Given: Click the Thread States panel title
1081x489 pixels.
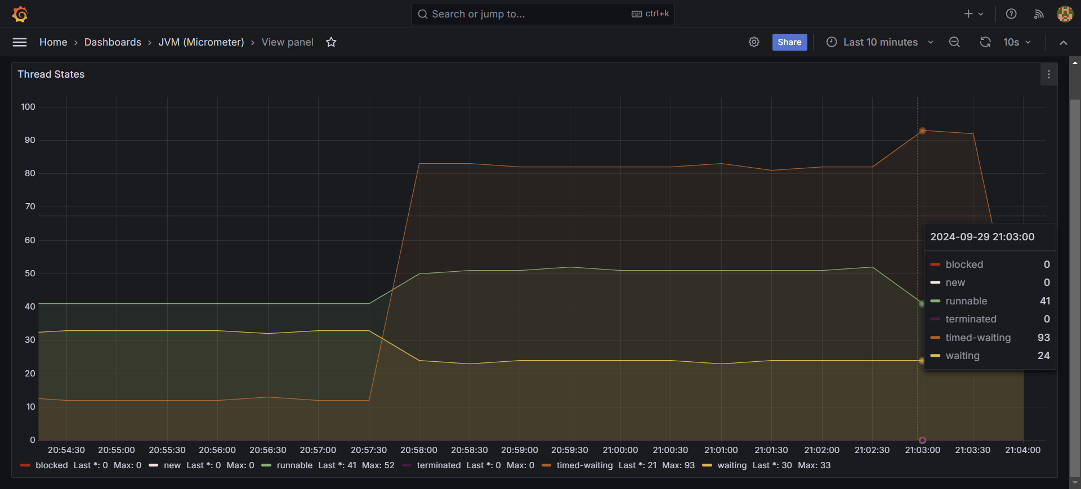Looking at the screenshot, I should [51, 74].
